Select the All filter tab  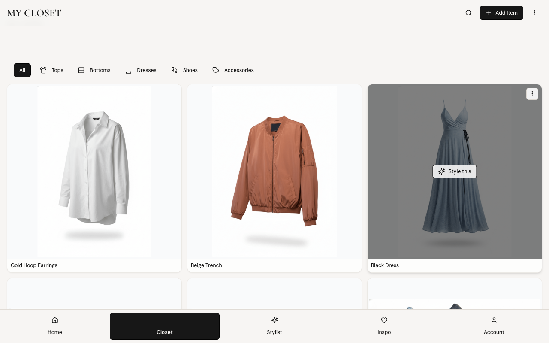(22, 70)
